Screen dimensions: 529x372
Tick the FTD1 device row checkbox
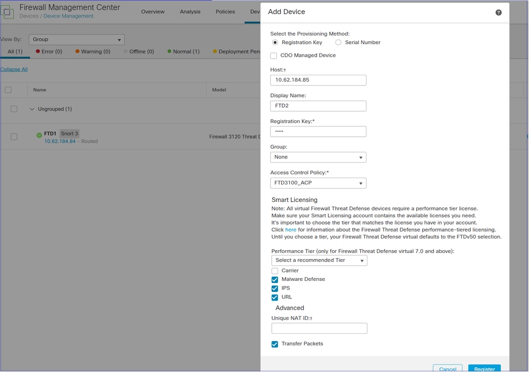pos(14,137)
